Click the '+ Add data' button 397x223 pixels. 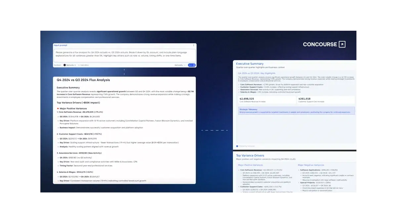83,65
